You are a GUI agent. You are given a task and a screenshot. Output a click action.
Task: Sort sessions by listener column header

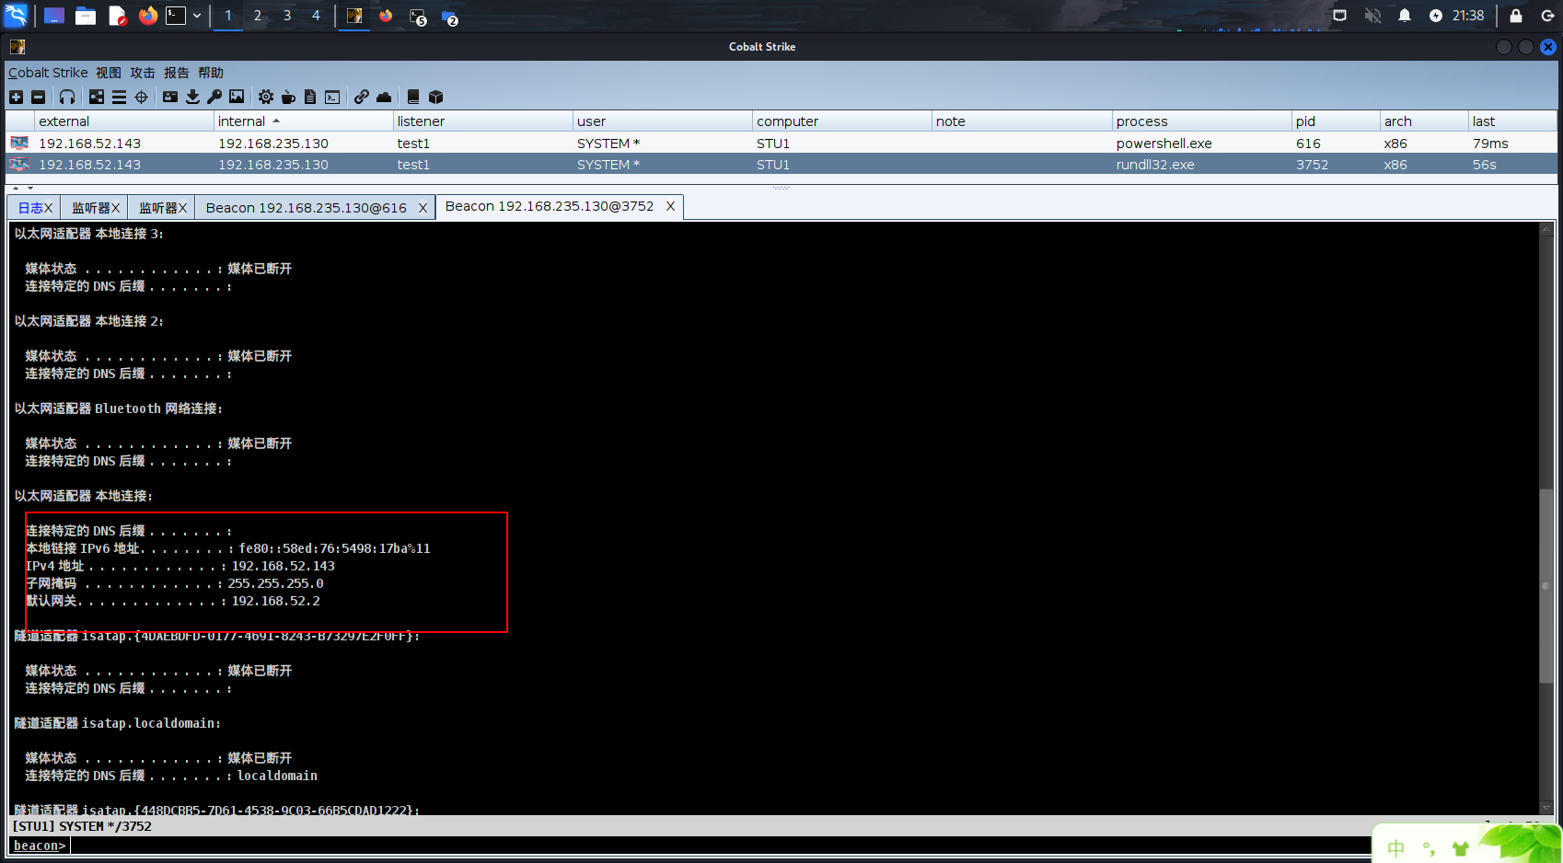coord(482,121)
